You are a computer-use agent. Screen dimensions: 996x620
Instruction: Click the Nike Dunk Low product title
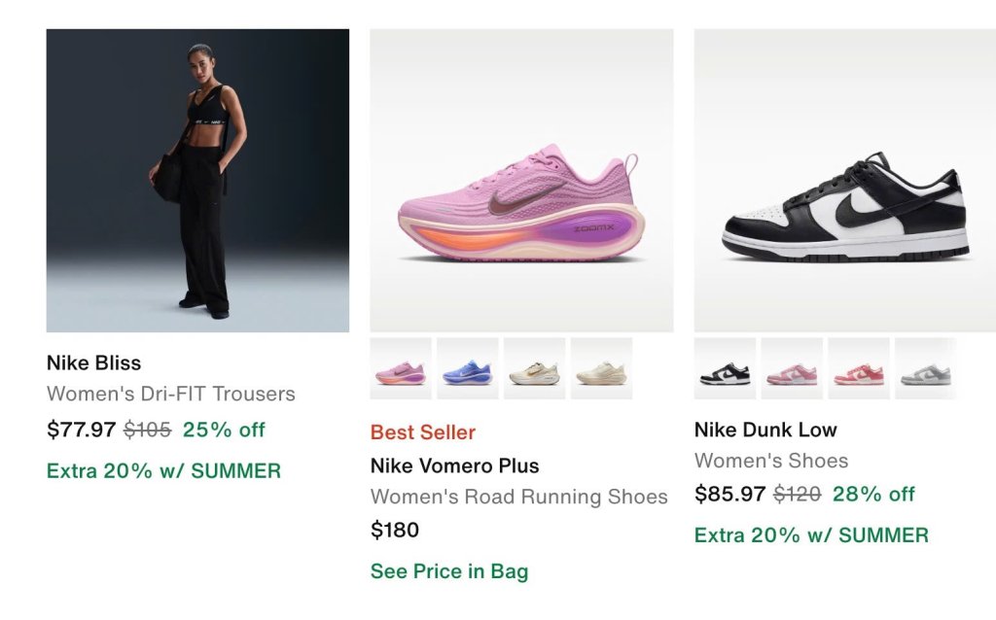[x=765, y=430]
